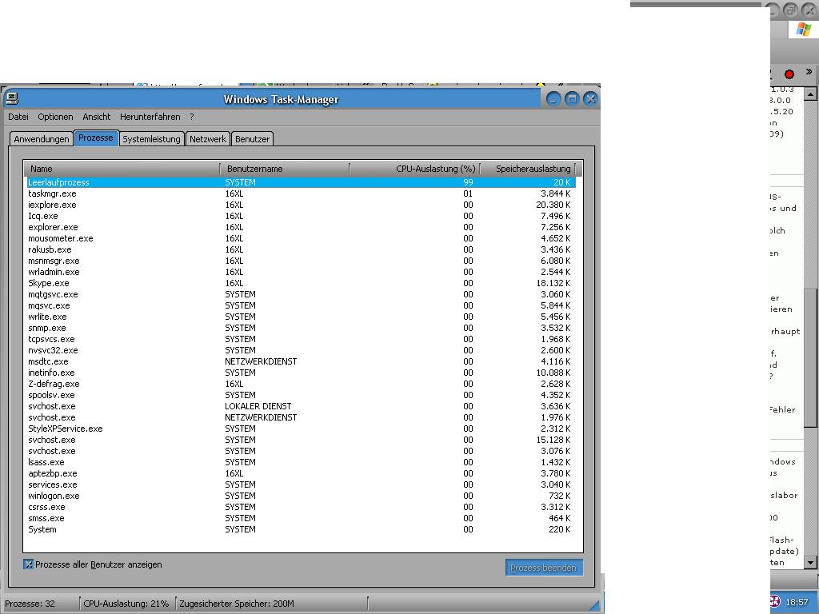
Task: Select the csrss.exe process
Action: coord(301,507)
